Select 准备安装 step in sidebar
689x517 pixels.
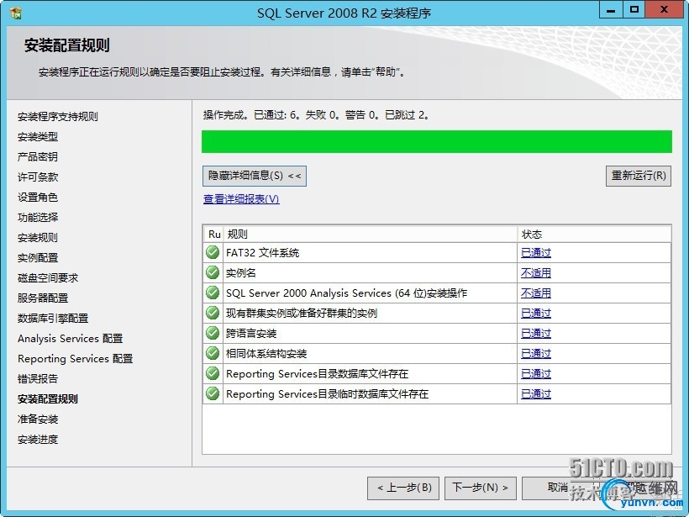(x=38, y=419)
